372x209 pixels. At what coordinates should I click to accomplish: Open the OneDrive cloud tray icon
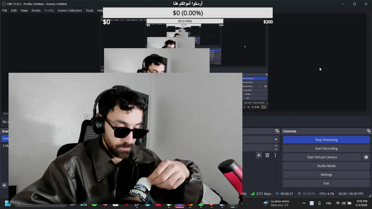point(312,203)
